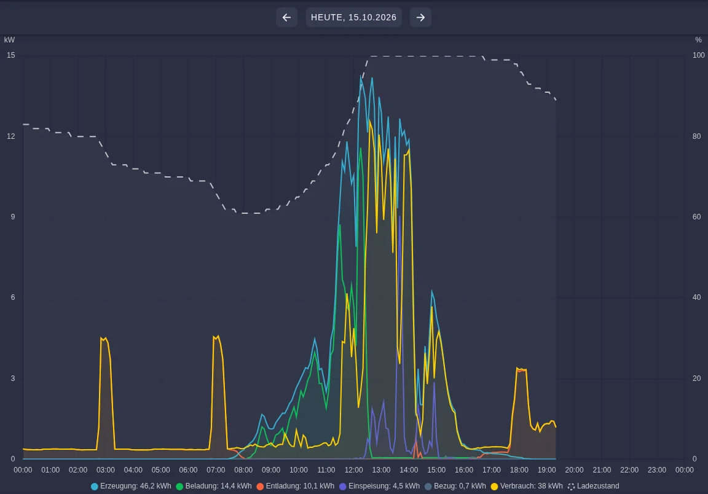Image resolution: width=708 pixels, height=494 pixels.
Task: Click the 9 value on kW axis
Action: tap(13, 217)
